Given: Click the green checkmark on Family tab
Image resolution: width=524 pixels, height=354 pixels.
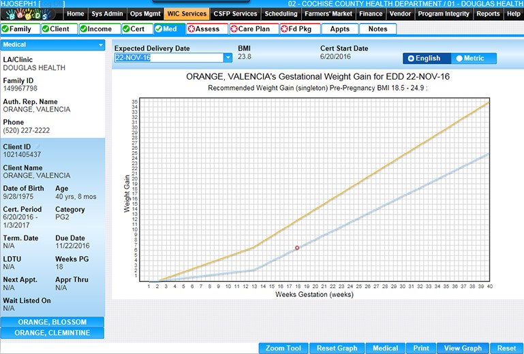Looking at the screenshot, I should [5, 29].
